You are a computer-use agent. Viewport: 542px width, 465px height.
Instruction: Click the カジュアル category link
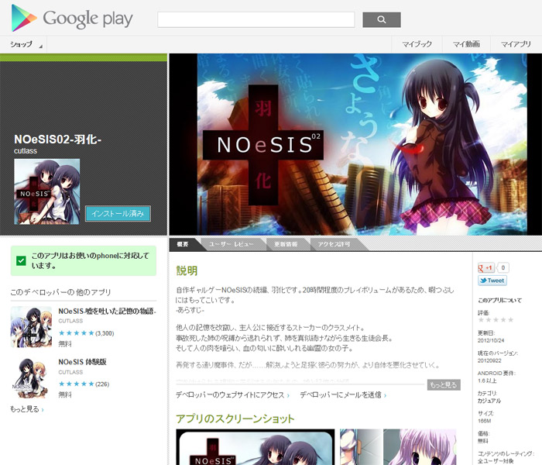pyautogui.click(x=489, y=401)
